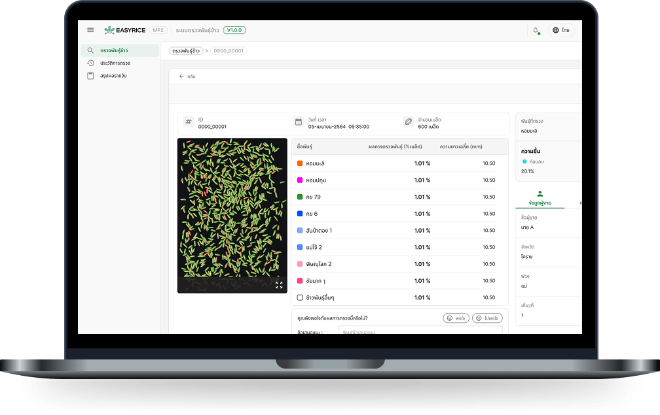The image size is (660, 415).
Task: Click the 1.01 % value in the หอมมะลิ row
Action: coord(422,163)
